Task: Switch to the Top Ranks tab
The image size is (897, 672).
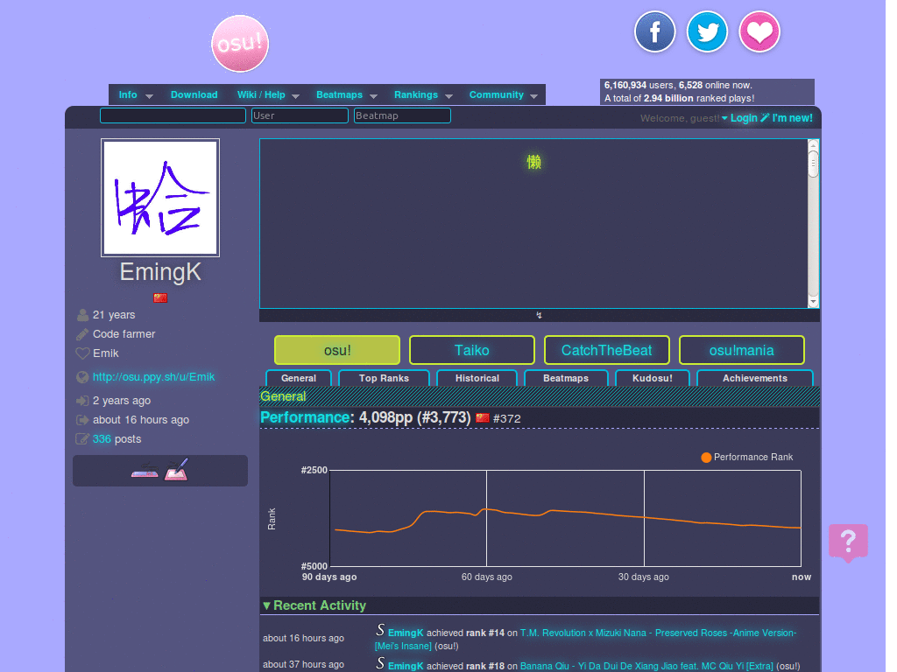Action: coord(383,378)
